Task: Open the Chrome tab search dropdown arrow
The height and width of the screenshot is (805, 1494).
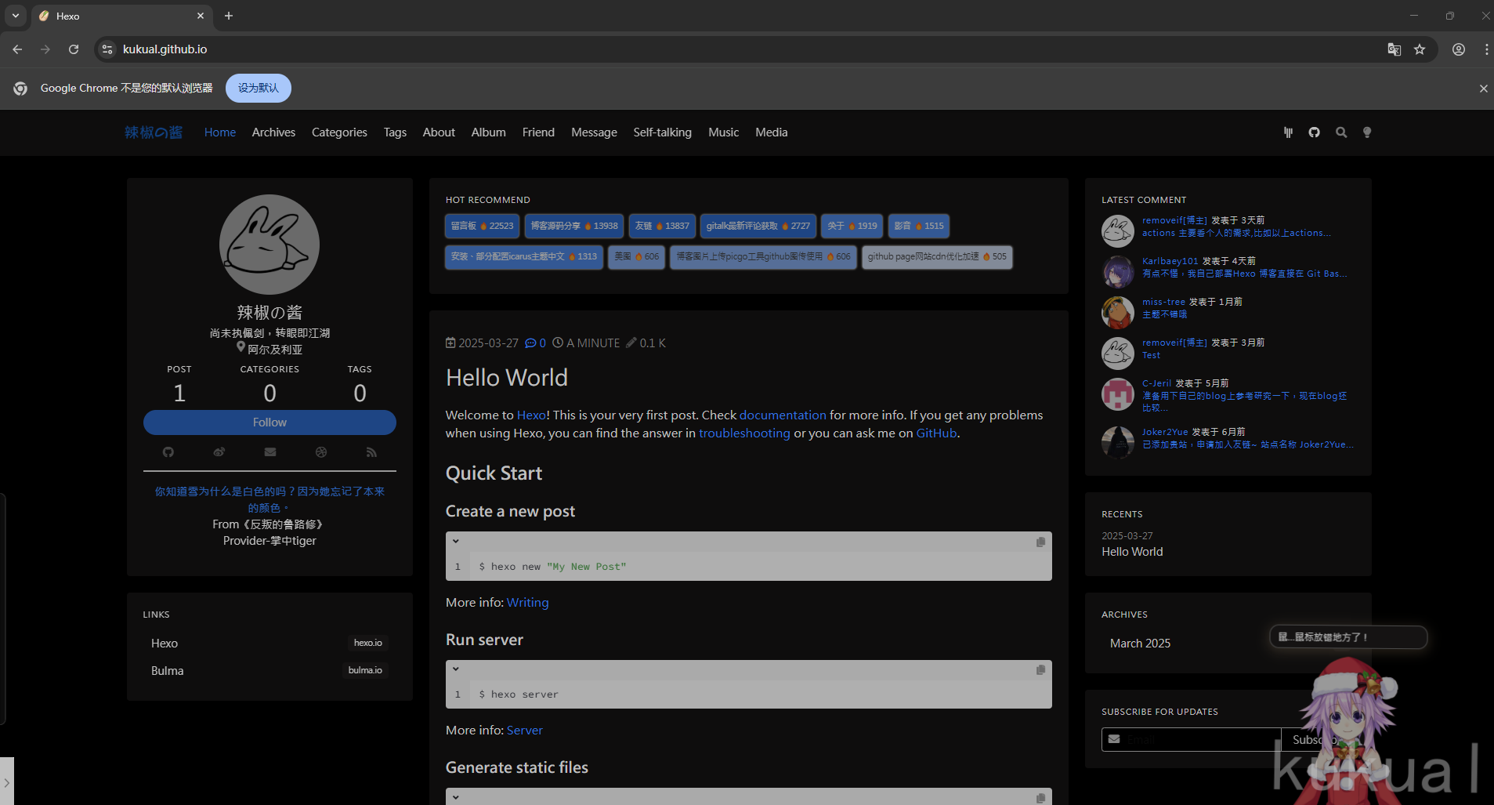Action: [x=16, y=16]
